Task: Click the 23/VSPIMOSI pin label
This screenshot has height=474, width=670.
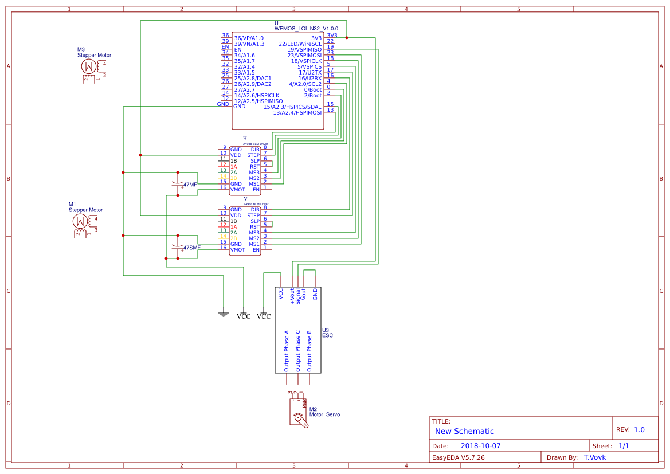Action: [304, 56]
